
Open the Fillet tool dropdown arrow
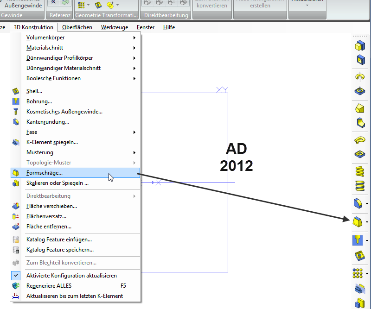pyautogui.click(x=367, y=203)
